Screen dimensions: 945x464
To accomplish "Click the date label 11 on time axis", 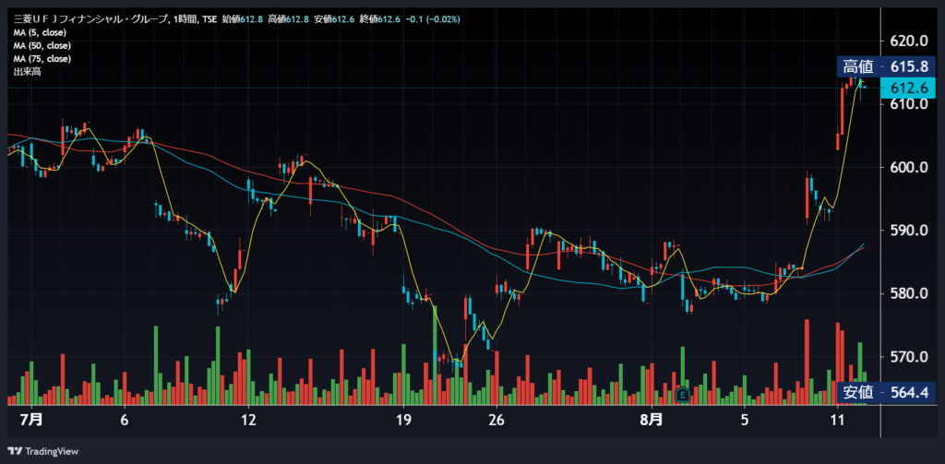I will point(838,420).
